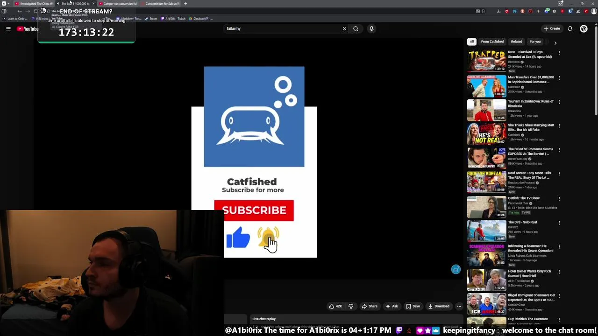Select the All filter chip
Screen dimensions: 598x336
point(472,42)
